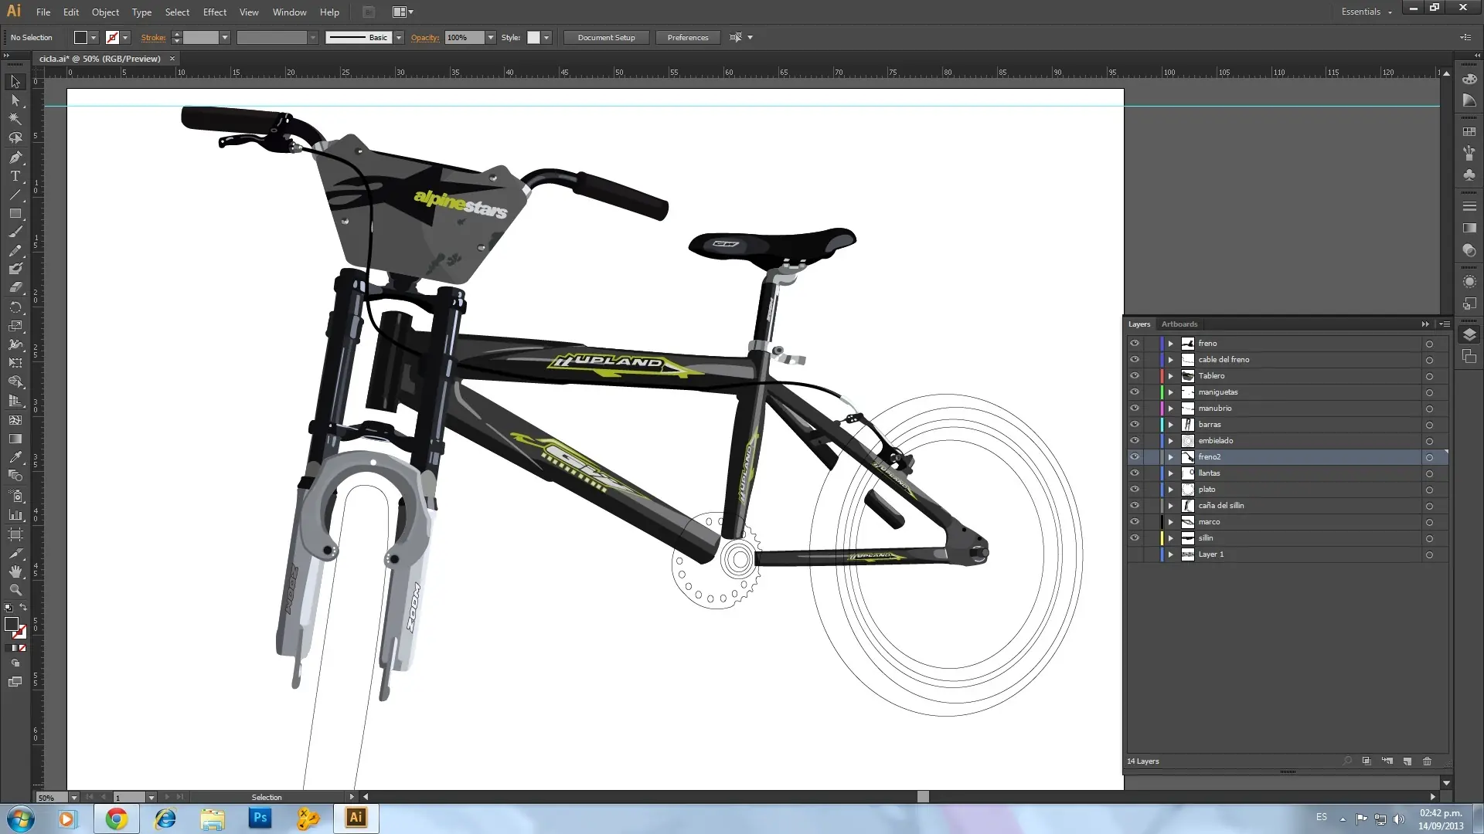Select the Type tool
Screen dimensions: 1484x834
pos(15,176)
